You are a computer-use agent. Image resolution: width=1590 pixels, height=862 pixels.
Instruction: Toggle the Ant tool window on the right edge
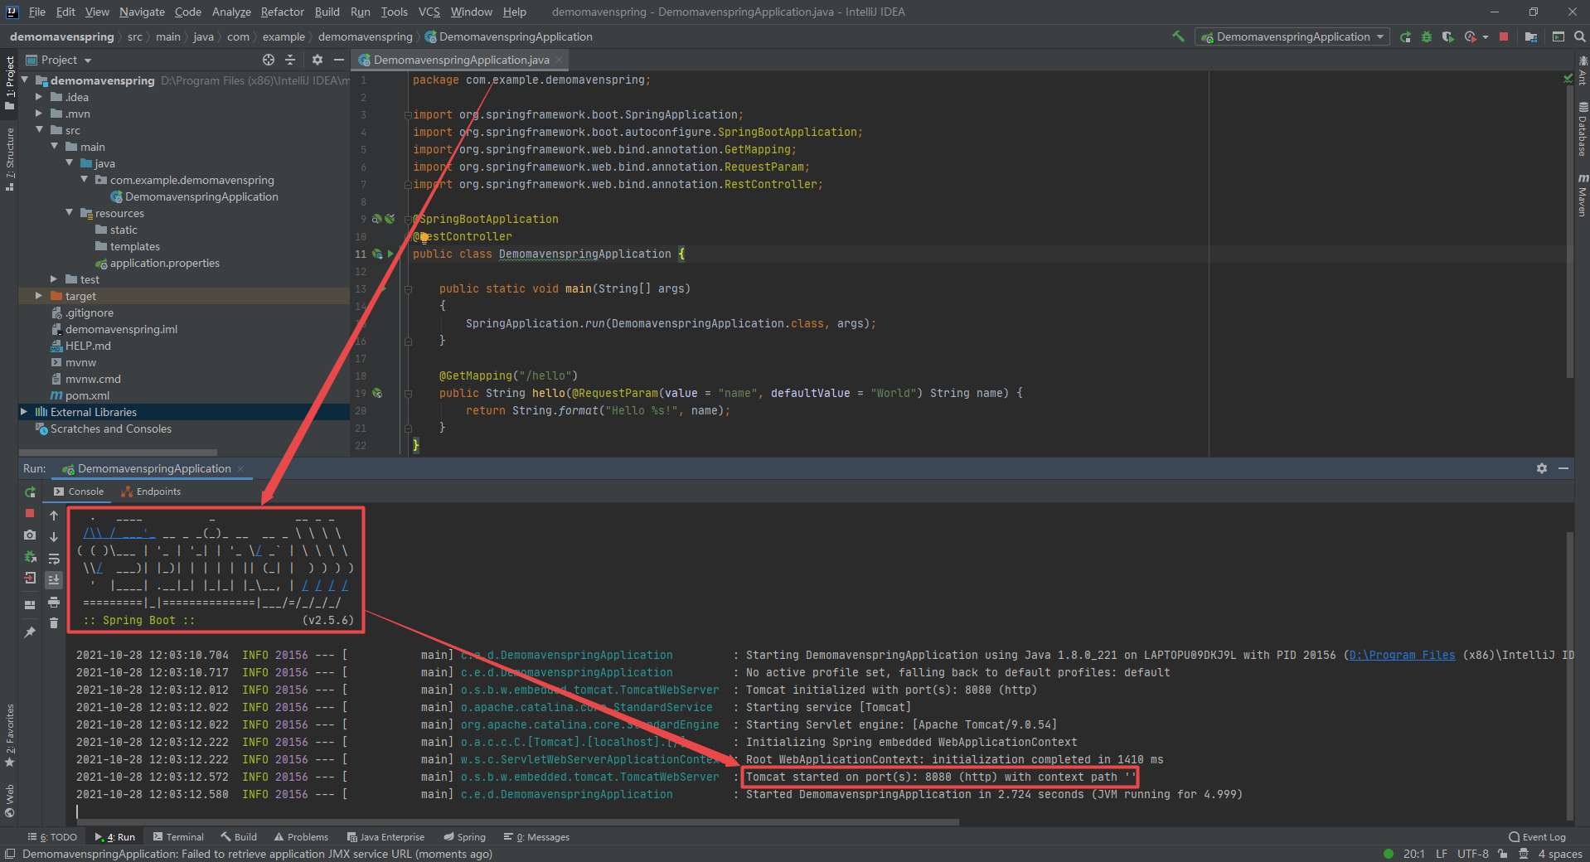click(x=1582, y=71)
